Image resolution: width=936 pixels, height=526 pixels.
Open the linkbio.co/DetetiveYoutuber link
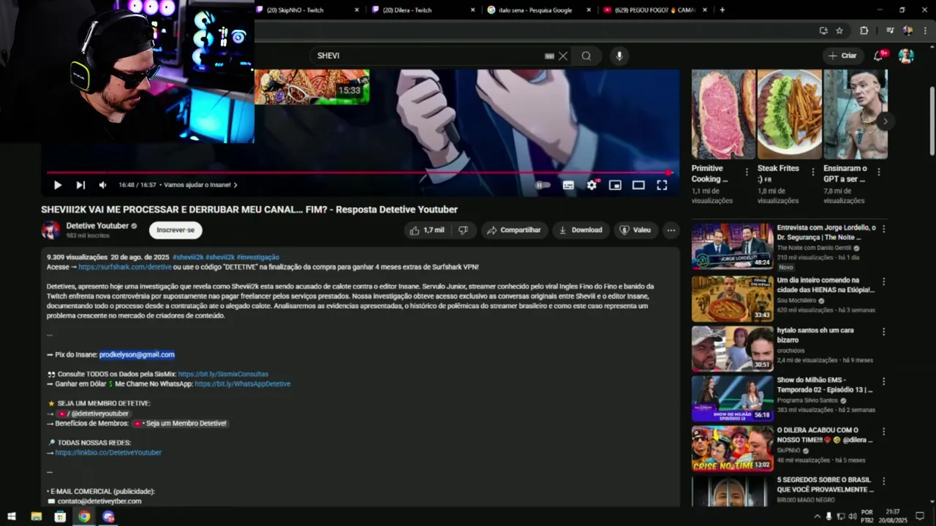click(x=108, y=453)
